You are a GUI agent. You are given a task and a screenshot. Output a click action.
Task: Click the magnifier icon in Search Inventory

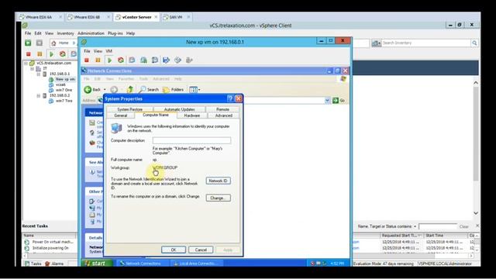pyautogui.click(x=474, y=43)
